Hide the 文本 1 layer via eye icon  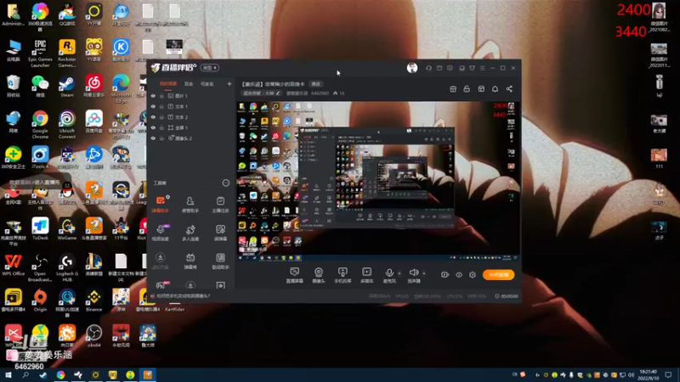click(x=153, y=107)
